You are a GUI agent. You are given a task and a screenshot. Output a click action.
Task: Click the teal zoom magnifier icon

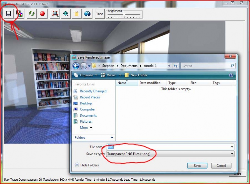pyautogui.click(x=66, y=14)
